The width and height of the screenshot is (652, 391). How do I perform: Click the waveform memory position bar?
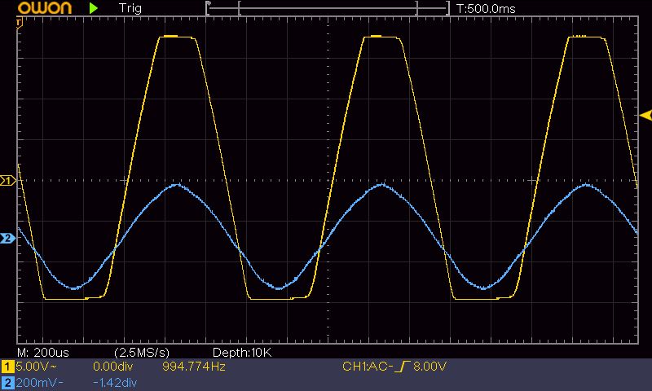[x=328, y=8]
